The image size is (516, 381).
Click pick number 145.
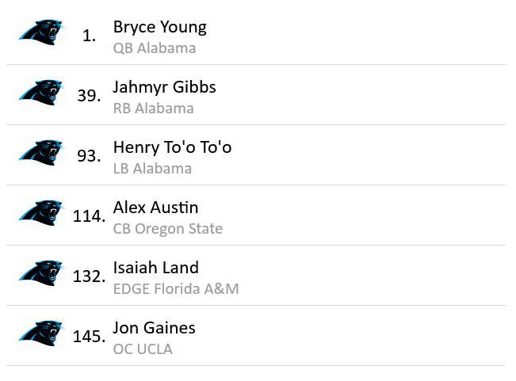89,337
